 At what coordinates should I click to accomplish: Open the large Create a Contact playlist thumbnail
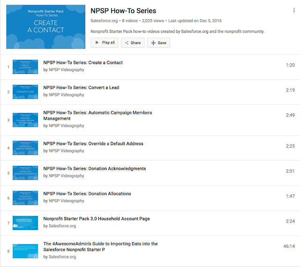46,27
